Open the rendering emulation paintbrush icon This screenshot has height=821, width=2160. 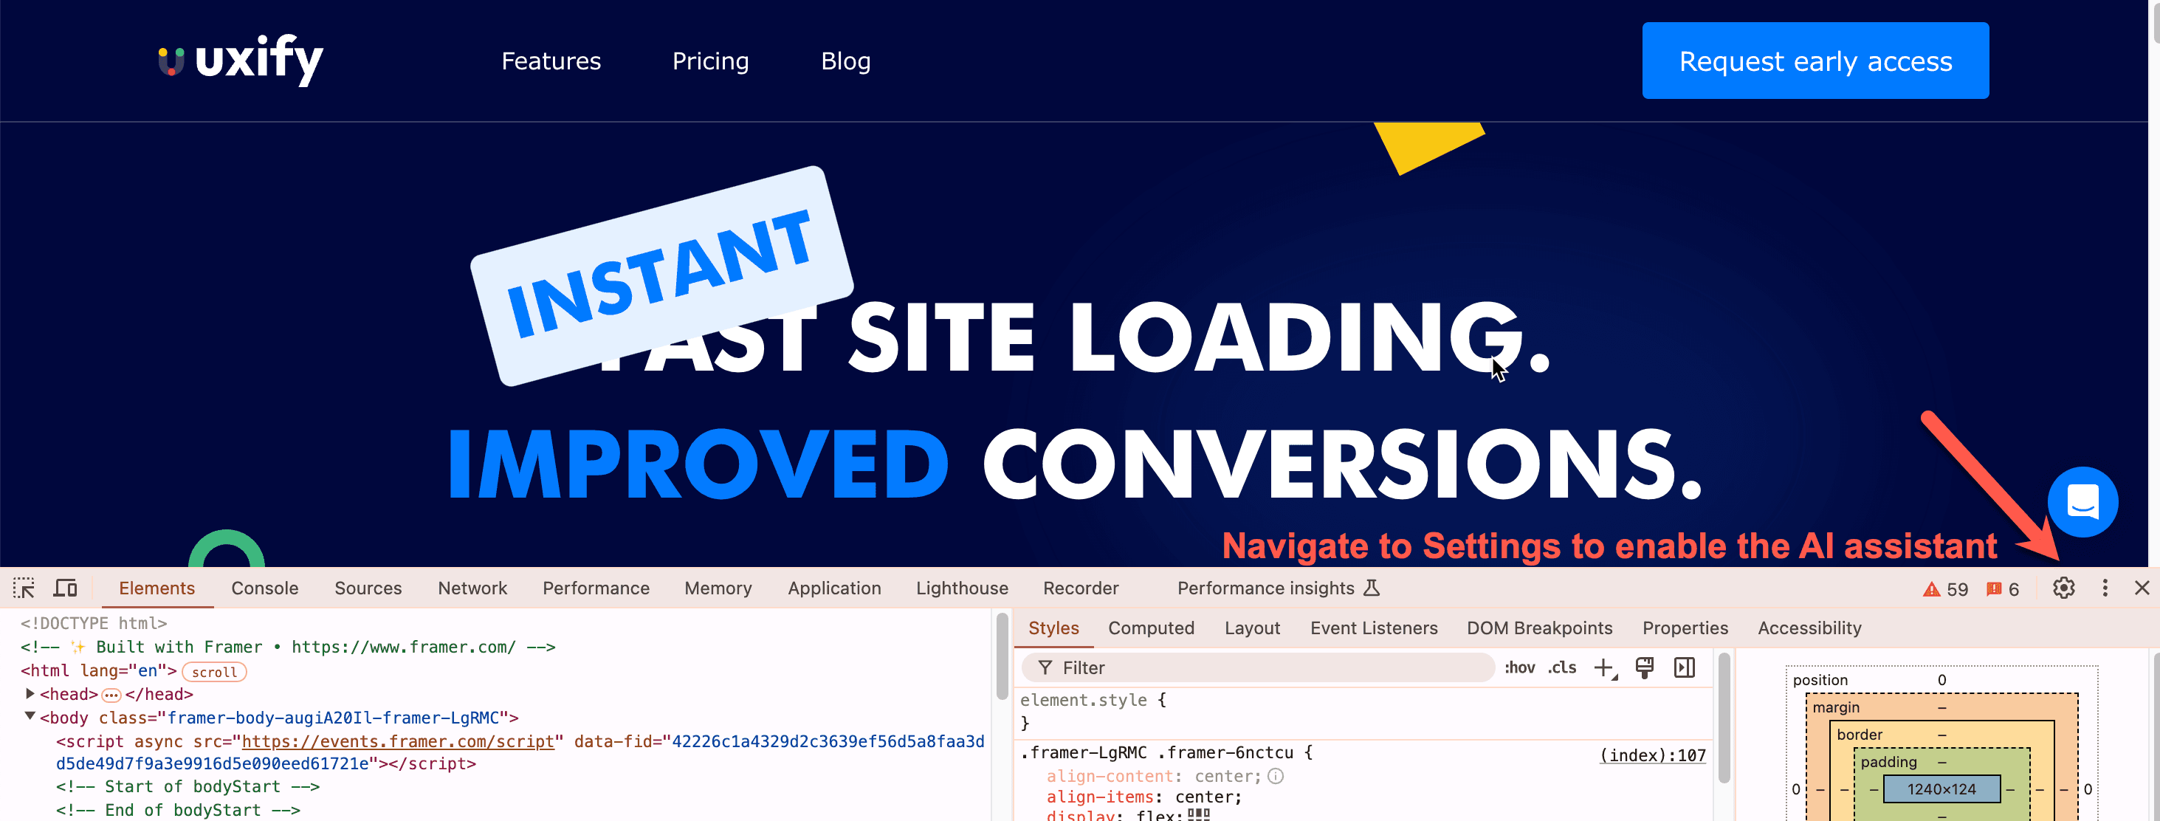[x=1644, y=667]
